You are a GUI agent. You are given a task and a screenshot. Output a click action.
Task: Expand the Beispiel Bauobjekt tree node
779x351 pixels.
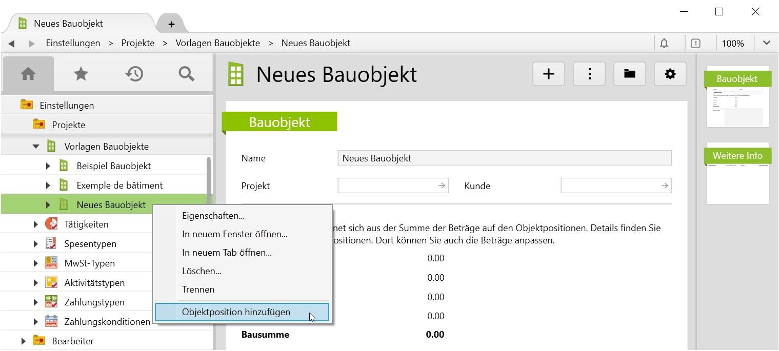(x=48, y=166)
